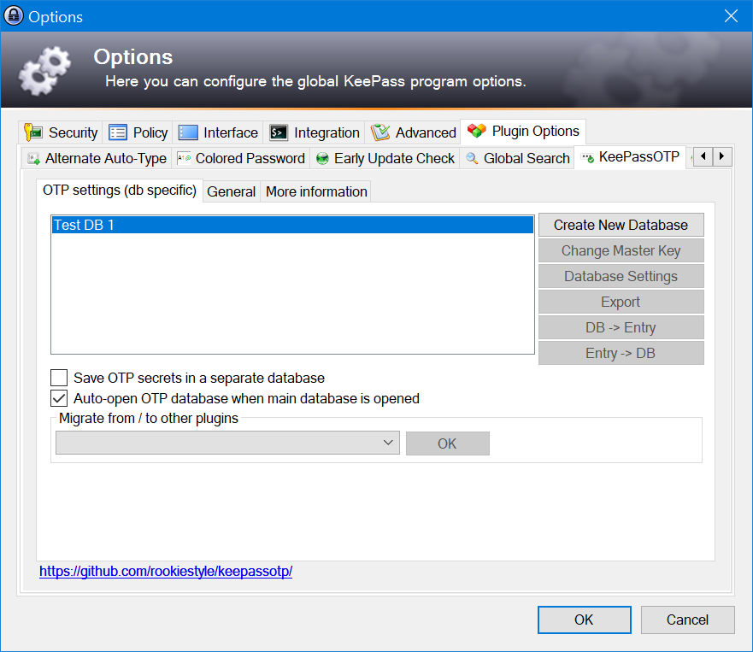Click Change Master Key button
The image size is (753, 652).
coord(621,250)
